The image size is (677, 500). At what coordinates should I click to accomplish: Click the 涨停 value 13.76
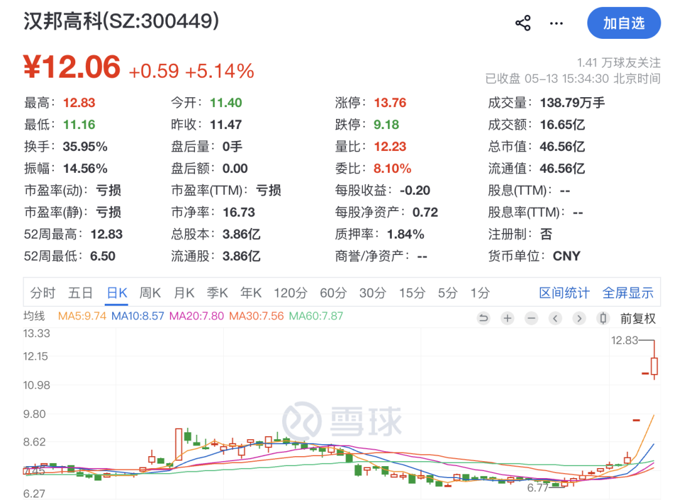pos(390,103)
